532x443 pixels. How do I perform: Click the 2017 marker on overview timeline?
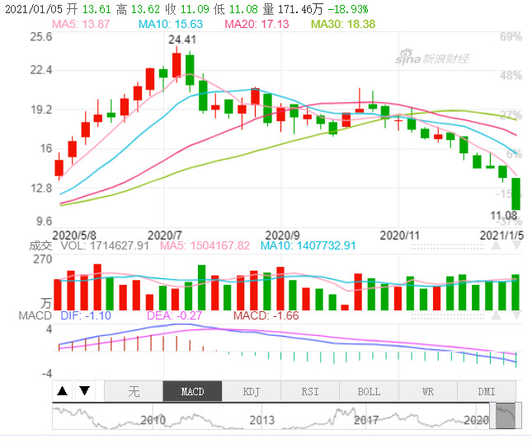[366, 420]
